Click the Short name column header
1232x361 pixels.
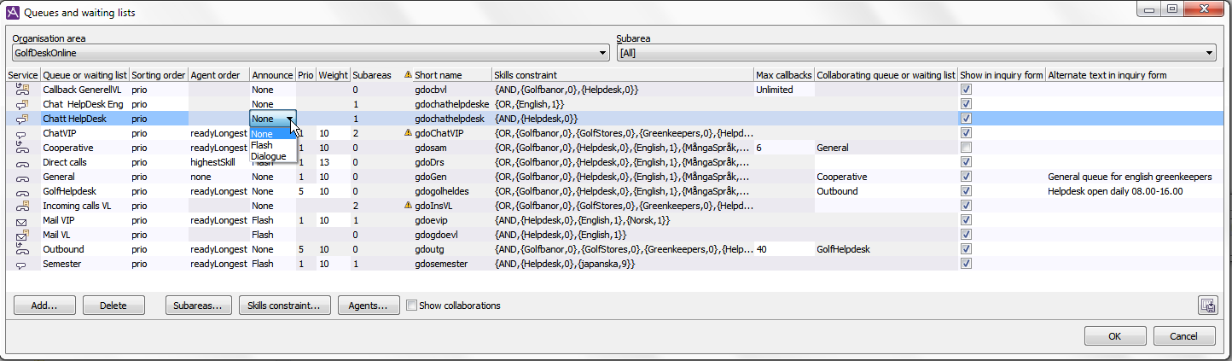439,75
